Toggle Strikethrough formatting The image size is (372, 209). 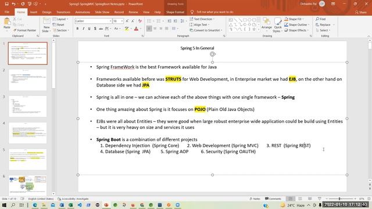point(101,28)
